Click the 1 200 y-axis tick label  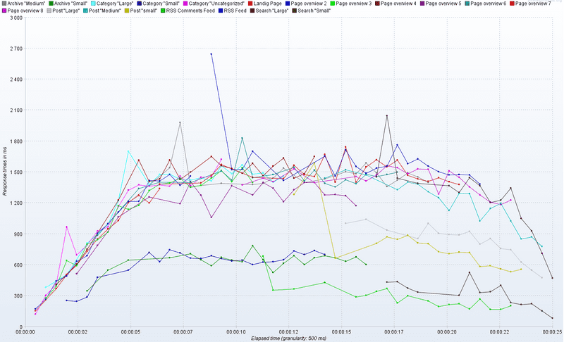[x=16, y=203]
